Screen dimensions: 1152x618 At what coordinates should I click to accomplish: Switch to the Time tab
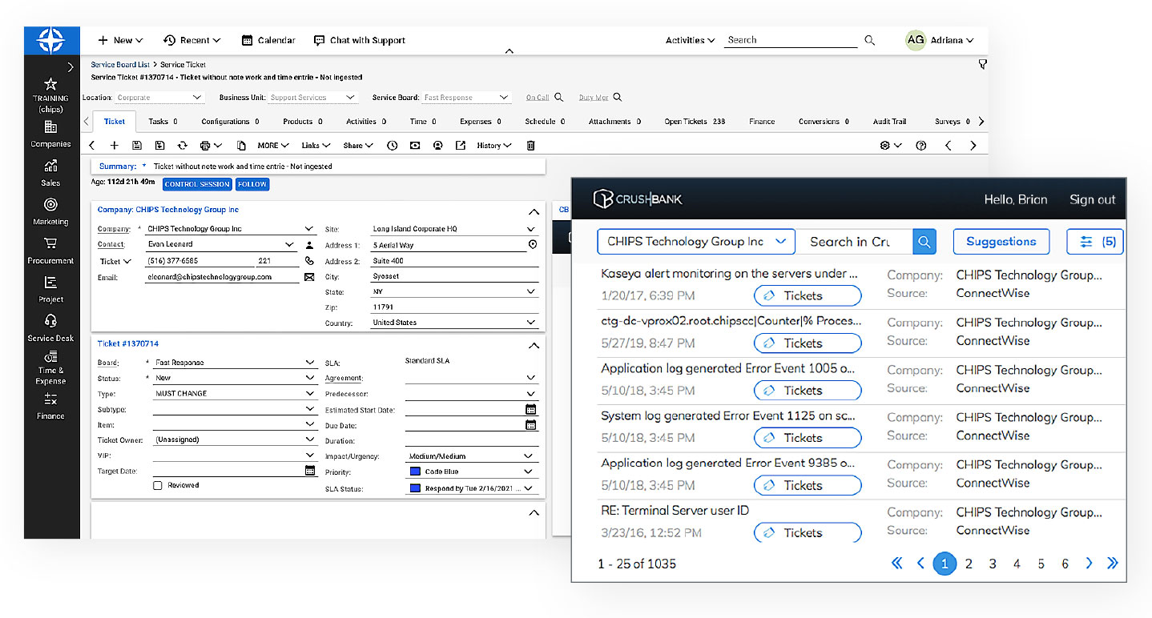point(423,122)
